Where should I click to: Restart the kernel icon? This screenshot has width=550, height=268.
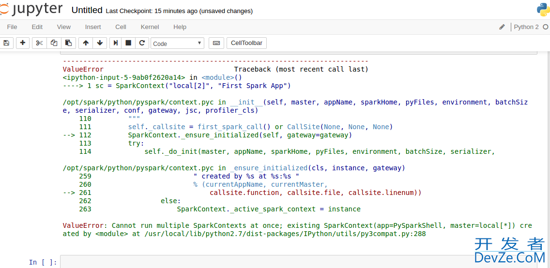(142, 43)
